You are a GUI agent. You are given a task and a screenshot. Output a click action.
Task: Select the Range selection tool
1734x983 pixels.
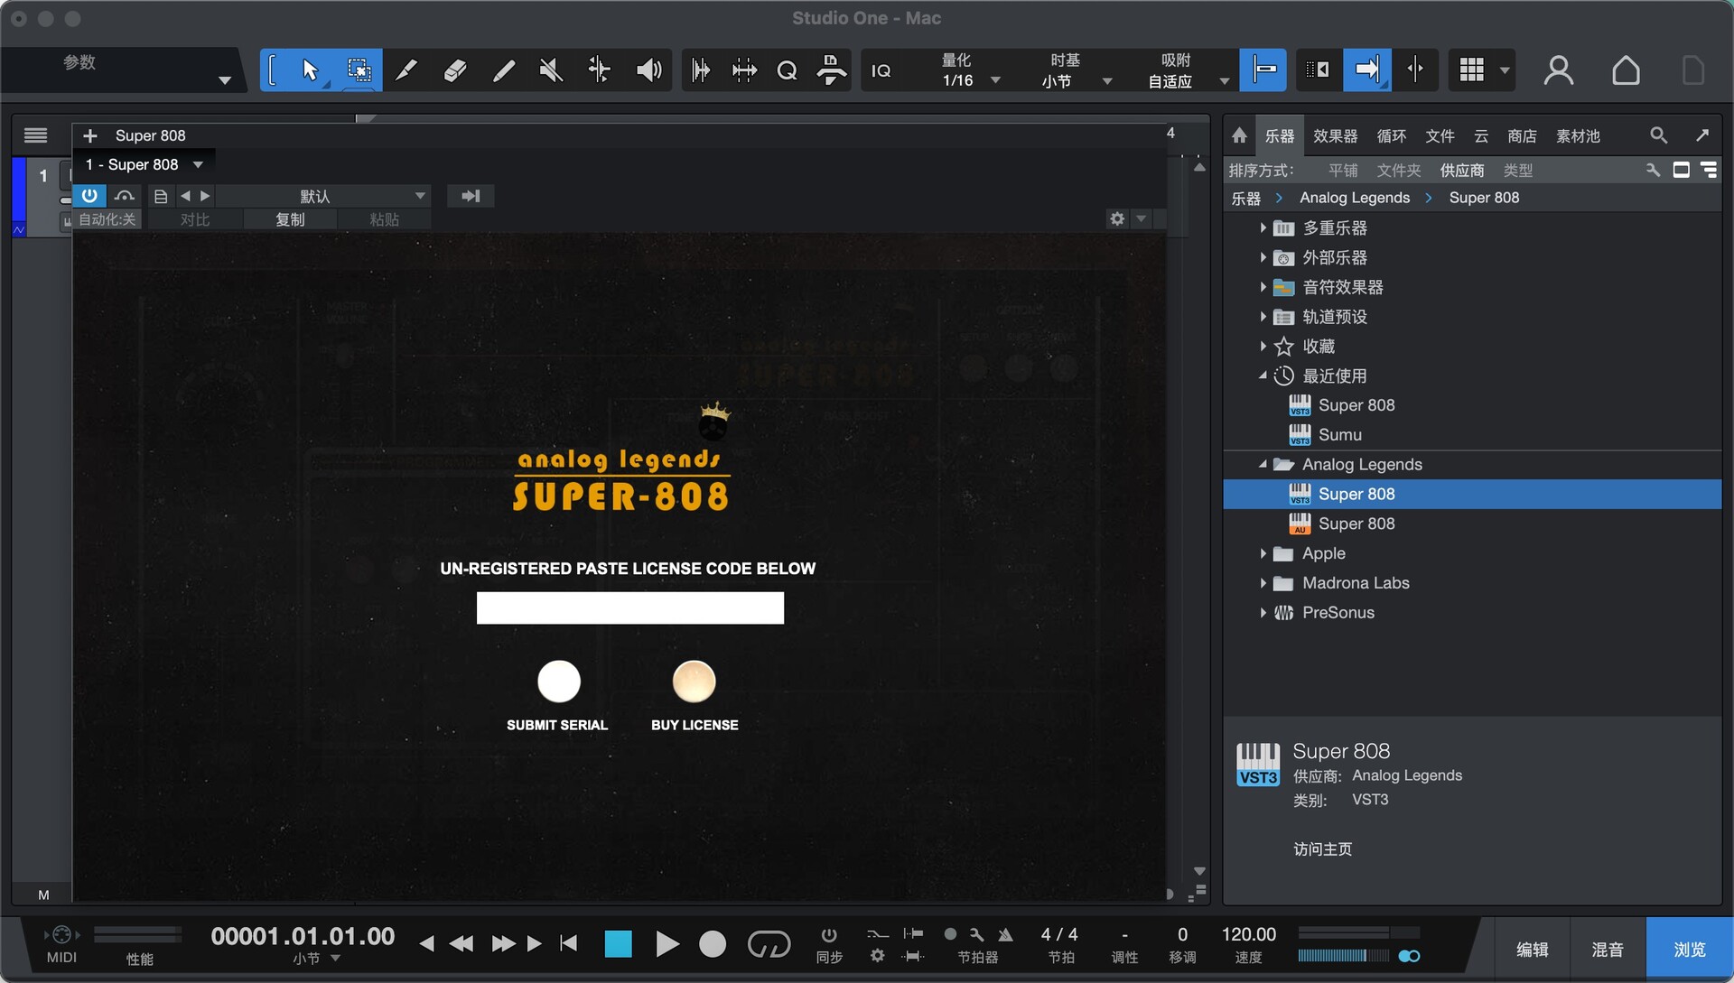coord(359,70)
